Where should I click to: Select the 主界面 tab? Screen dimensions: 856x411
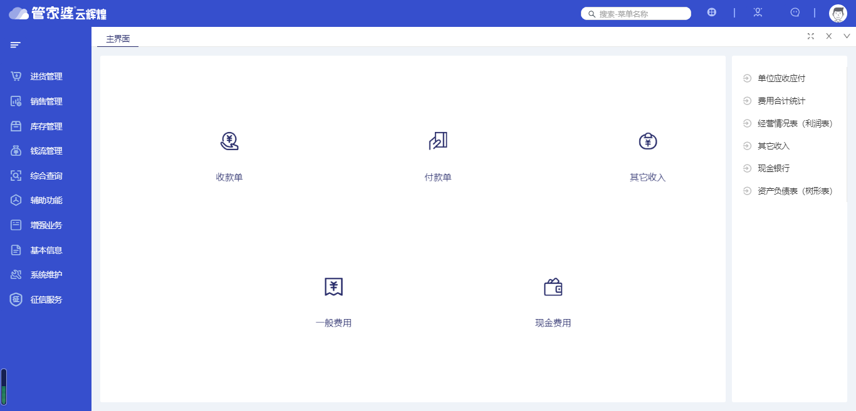click(118, 39)
